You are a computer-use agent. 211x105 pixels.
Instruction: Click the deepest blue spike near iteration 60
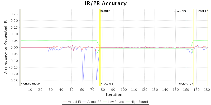pos(83,84)
